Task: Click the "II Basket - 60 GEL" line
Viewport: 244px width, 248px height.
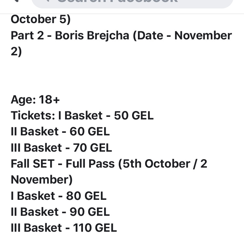Action: (x=60, y=131)
